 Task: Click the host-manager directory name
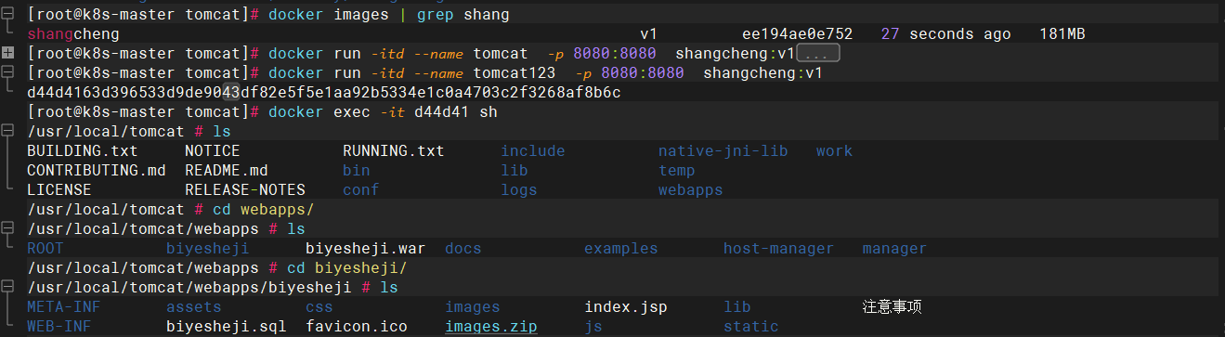tap(779, 249)
